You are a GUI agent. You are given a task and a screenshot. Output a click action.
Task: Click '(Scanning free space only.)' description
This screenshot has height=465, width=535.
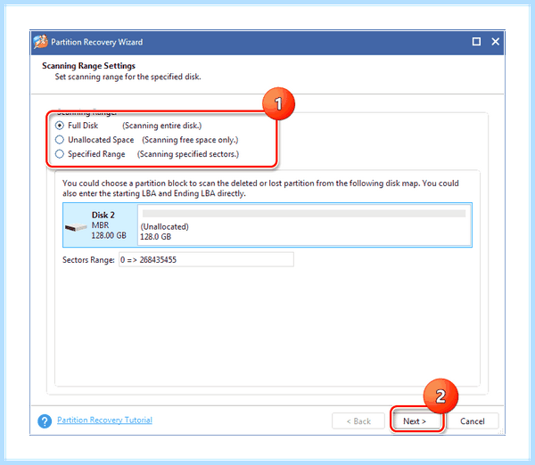[x=190, y=140]
